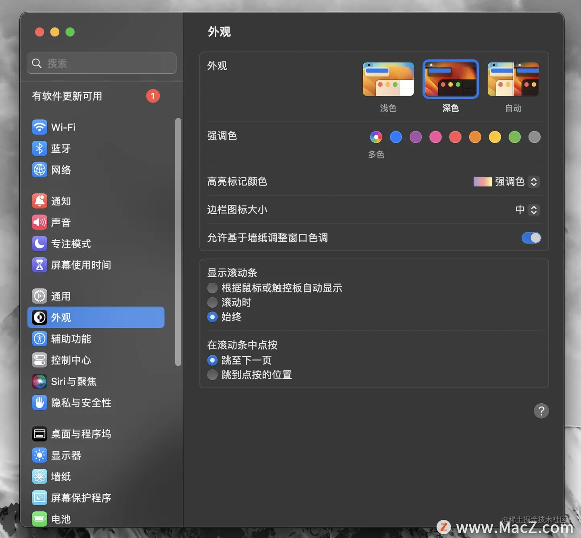Screen dimensions: 581x538
Task: Click the Desktop & Dock (桌面与程序坞) icon
Action: coord(40,434)
